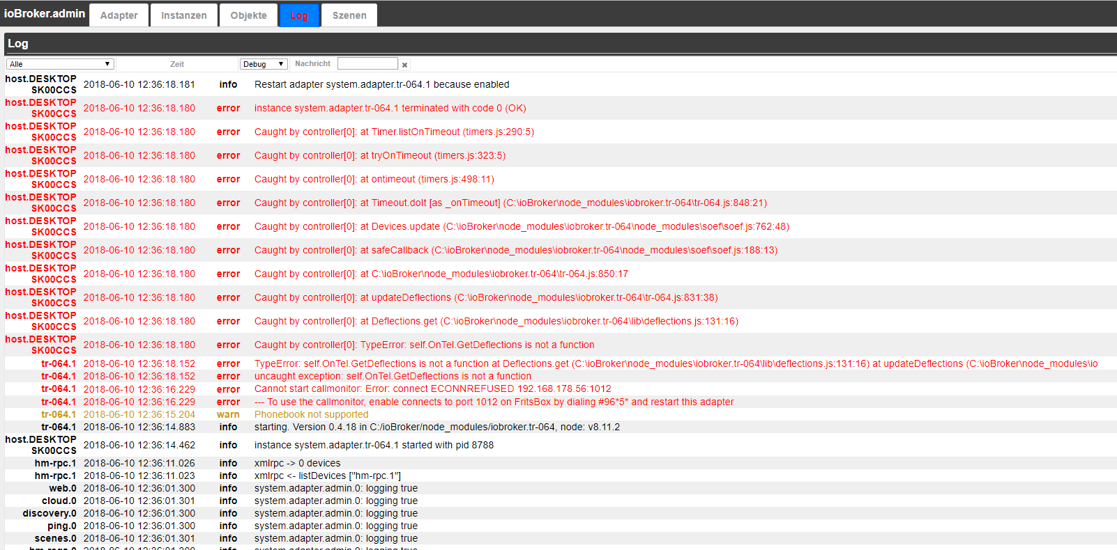The image size is (1117, 550).
Task: Open the 'Alle' source filter dropdown
Action: [x=60, y=64]
